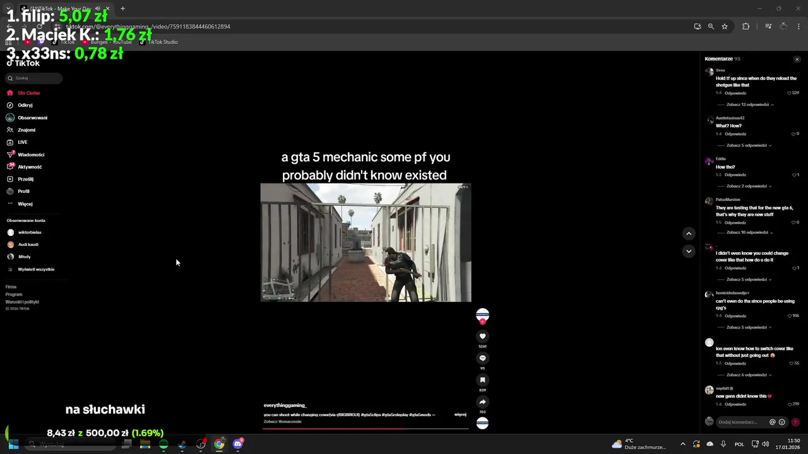Open 'Więcej' options in sidebar
The height and width of the screenshot is (454, 808).
[x=25, y=204]
